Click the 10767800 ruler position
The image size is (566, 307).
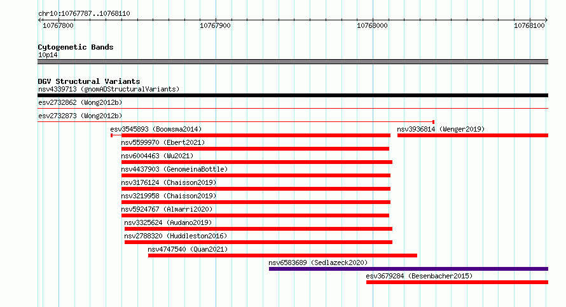pos(58,25)
